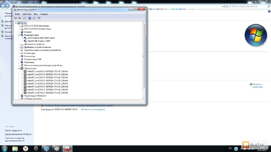Click the help icon in System window
Image resolution: width=271 pixels, height=152 pixels.
click(x=269, y=11)
